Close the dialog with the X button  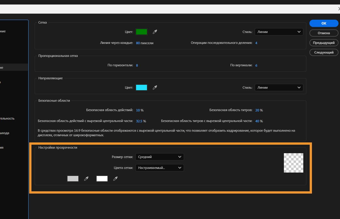click(339, 9)
